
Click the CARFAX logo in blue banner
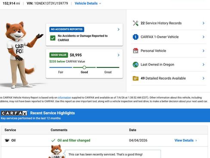(x=14, y=113)
